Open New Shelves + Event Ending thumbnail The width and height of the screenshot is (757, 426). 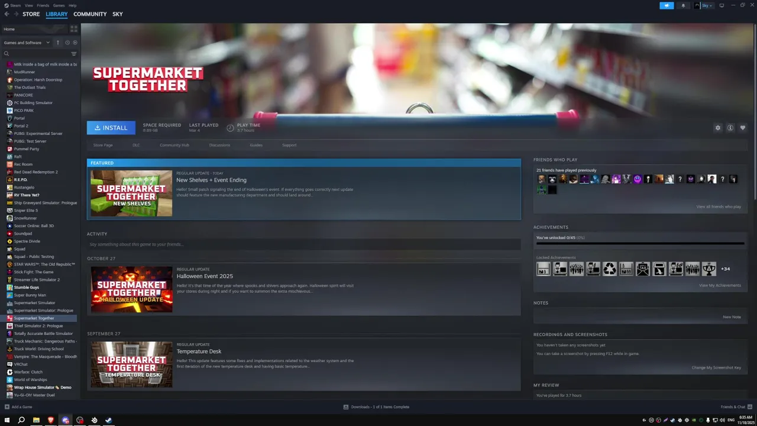point(131,193)
